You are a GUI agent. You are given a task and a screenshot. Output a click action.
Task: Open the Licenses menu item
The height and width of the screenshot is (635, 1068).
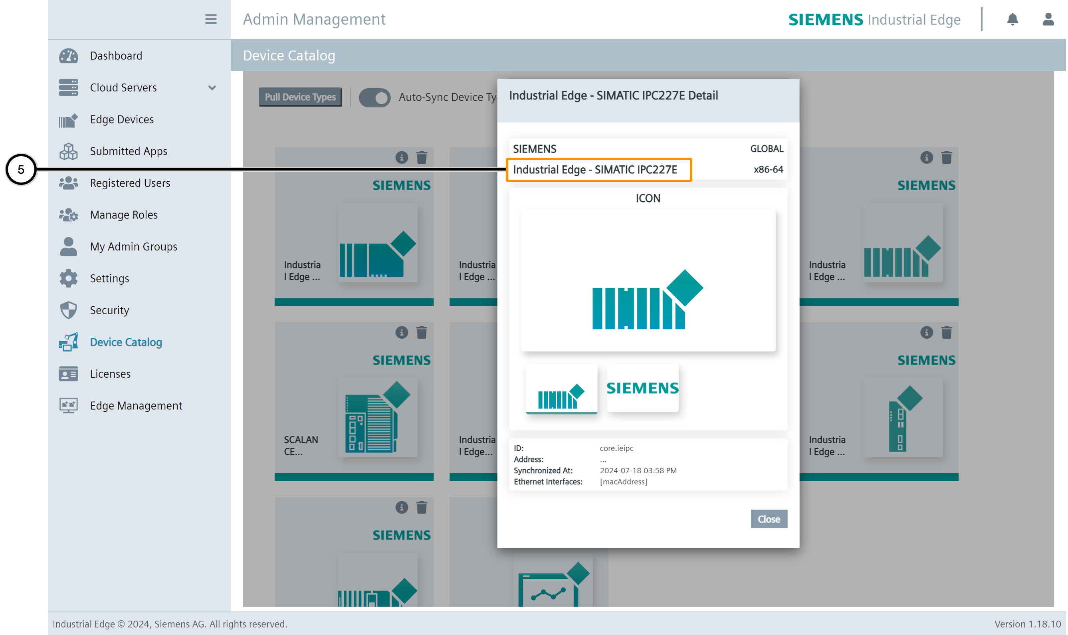coord(110,373)
